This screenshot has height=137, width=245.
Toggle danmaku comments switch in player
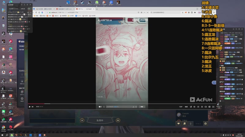[x=100, y=107]
